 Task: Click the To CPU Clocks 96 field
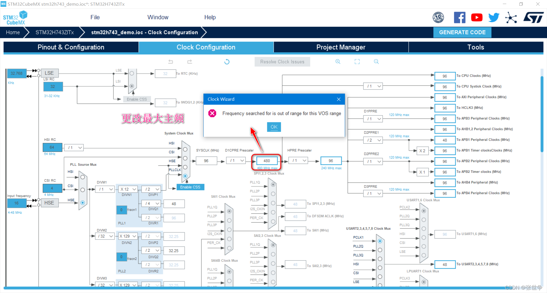(x=445, y=76)
